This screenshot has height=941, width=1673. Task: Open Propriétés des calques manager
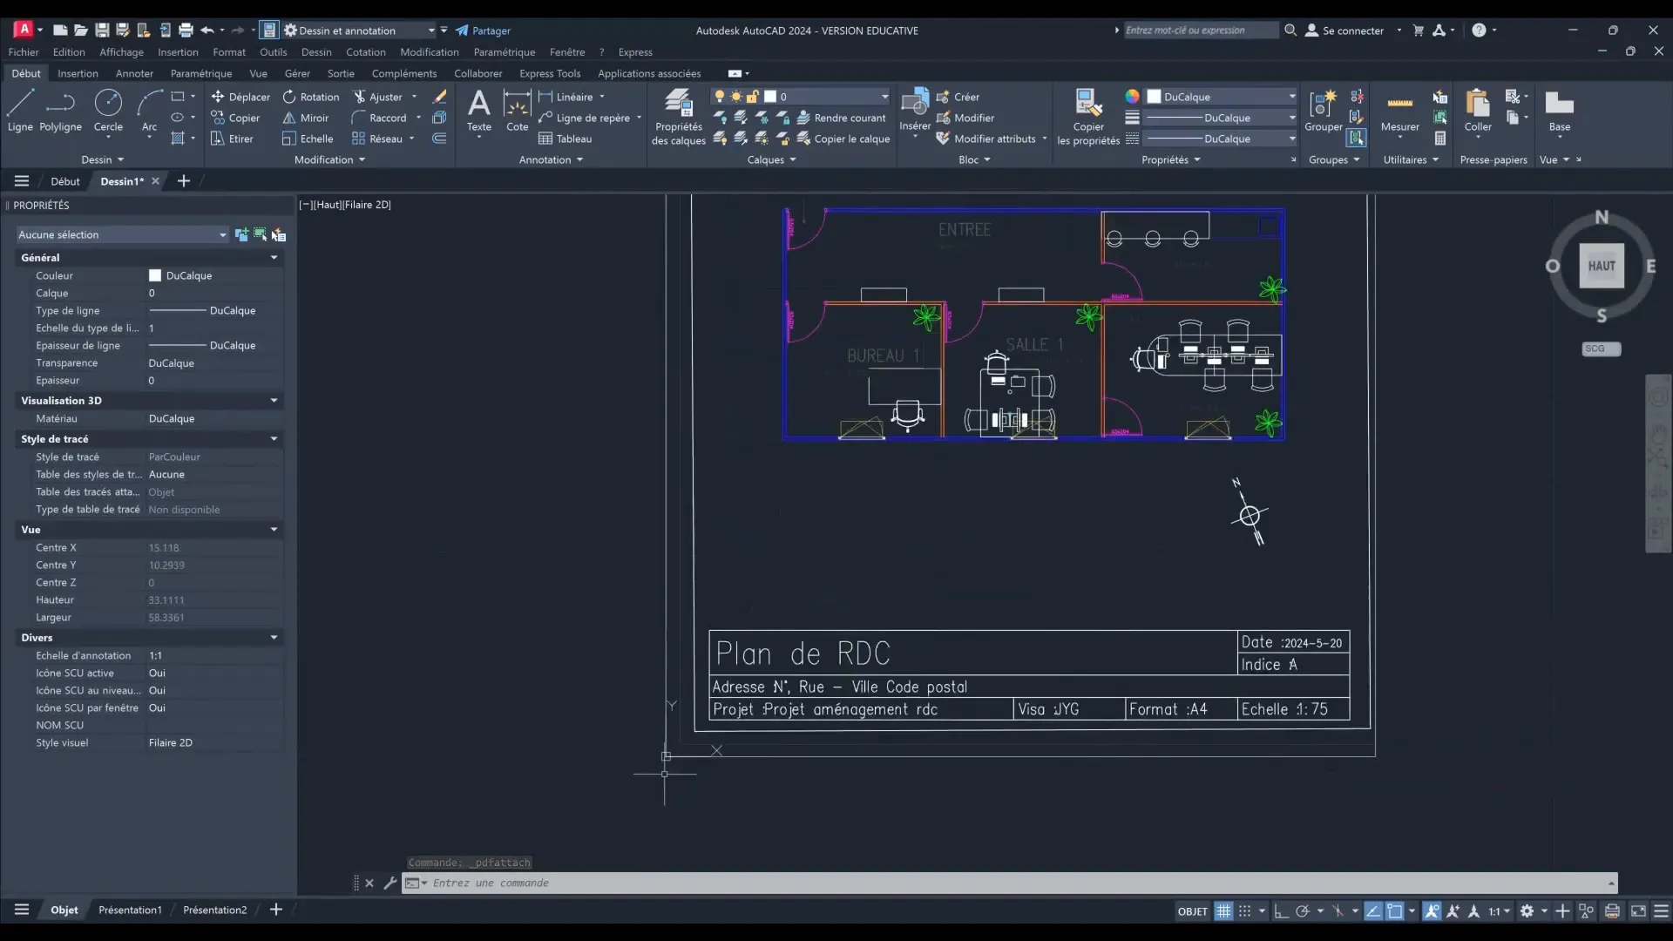click(679, 117)
